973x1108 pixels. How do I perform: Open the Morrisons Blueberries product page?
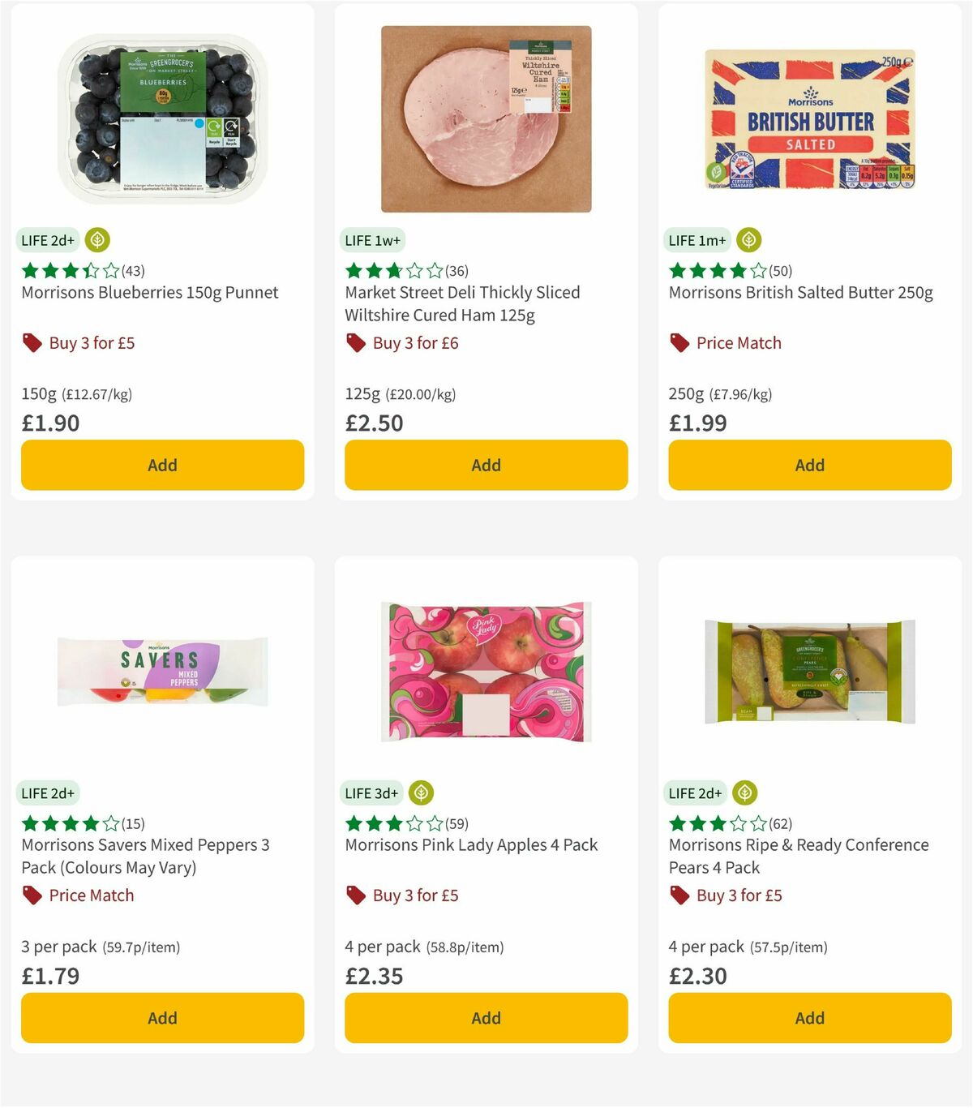pos(149,292)
